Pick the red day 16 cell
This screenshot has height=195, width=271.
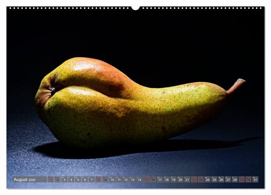pyautogui.click(x=153, y=179)
